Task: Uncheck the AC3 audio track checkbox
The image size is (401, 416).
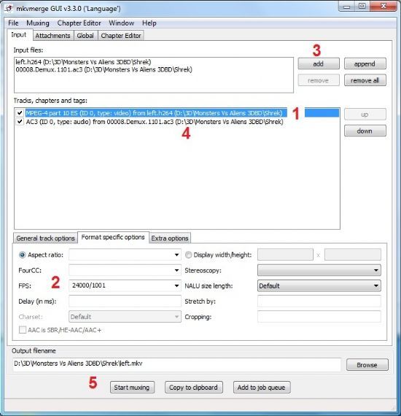Action: (20, 121)
